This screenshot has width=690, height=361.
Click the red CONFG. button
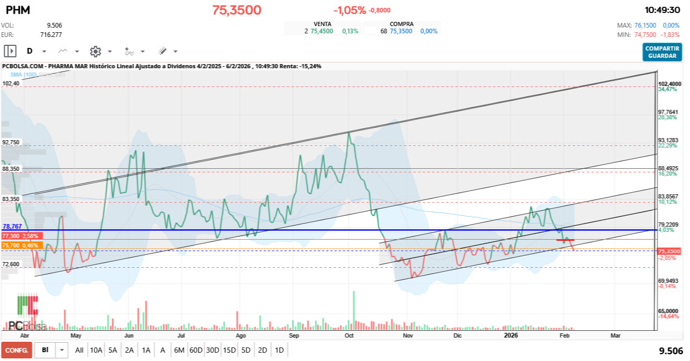[x=17, y=350]
